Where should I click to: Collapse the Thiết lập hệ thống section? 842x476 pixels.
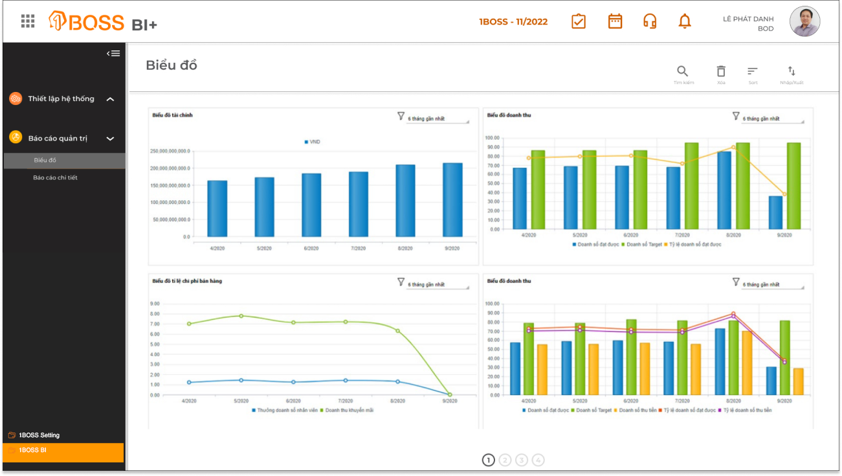click(x=110, y=99)
